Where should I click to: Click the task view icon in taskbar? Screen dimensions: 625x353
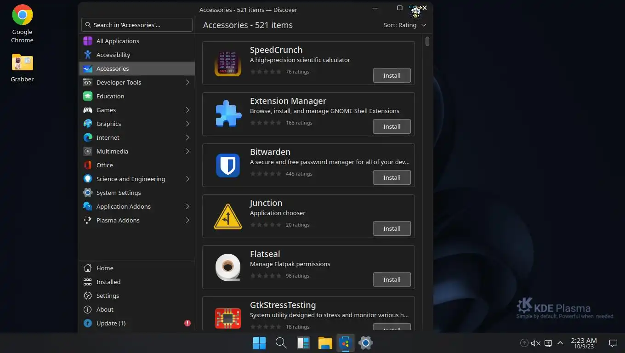[303, 343]
